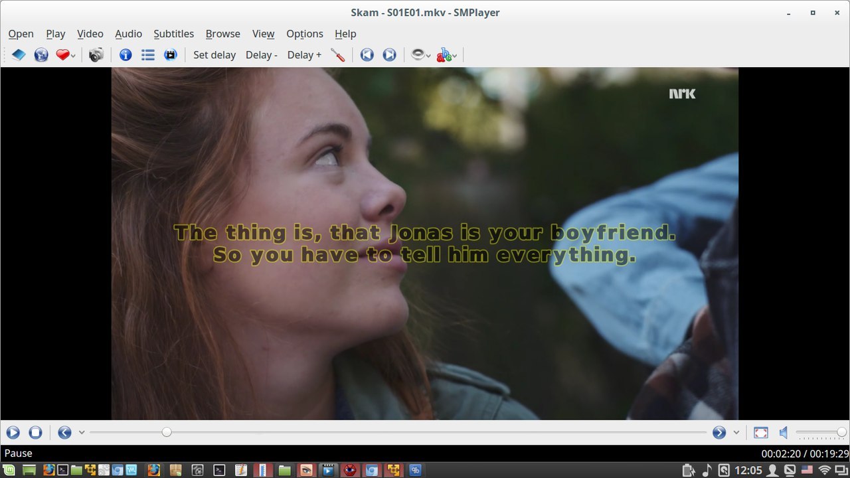The height and width of the screenshot is (478, 850).
Task: Click the Delay + button
Action: point(304,55)
